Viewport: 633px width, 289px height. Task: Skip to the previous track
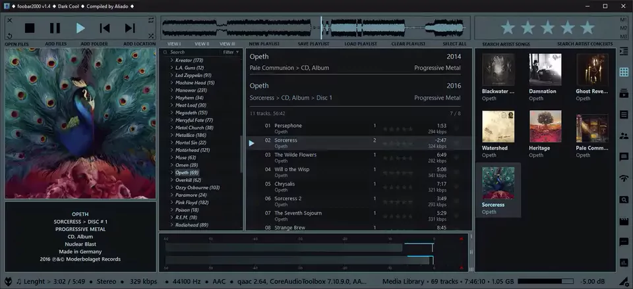(105, 28)
